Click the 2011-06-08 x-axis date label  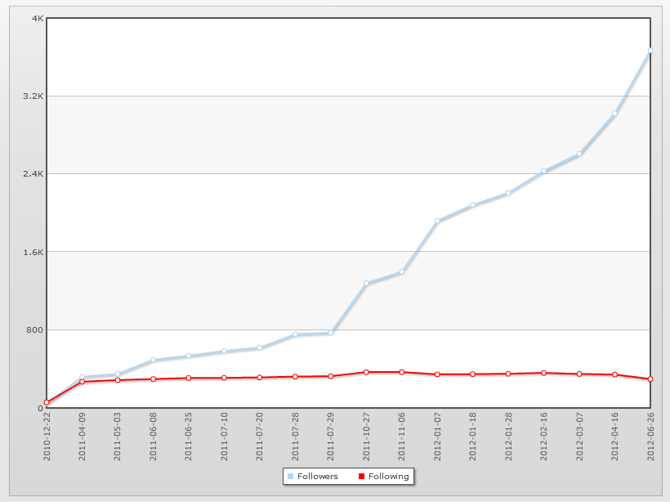click(153, 436)
